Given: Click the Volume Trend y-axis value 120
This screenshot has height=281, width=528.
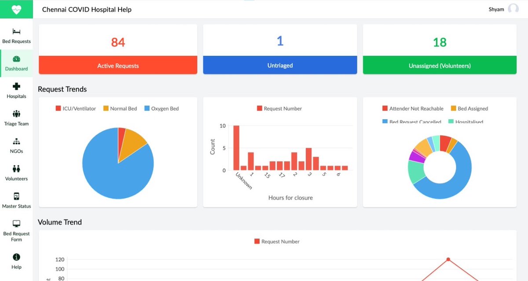Looking at the screenshot, I should coord(60,259).
